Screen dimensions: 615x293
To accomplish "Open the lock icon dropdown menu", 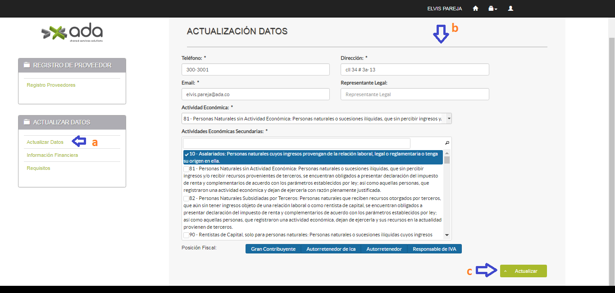I will tap(492, 9).
